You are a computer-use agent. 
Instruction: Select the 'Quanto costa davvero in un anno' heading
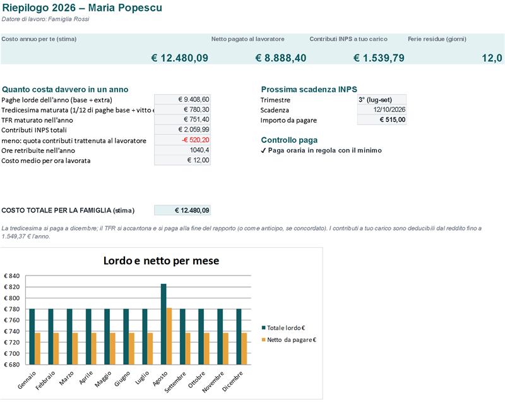pyautogui.click(x=65, y=89)
